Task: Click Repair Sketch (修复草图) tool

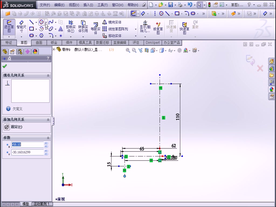Action: tap(158, 28)
